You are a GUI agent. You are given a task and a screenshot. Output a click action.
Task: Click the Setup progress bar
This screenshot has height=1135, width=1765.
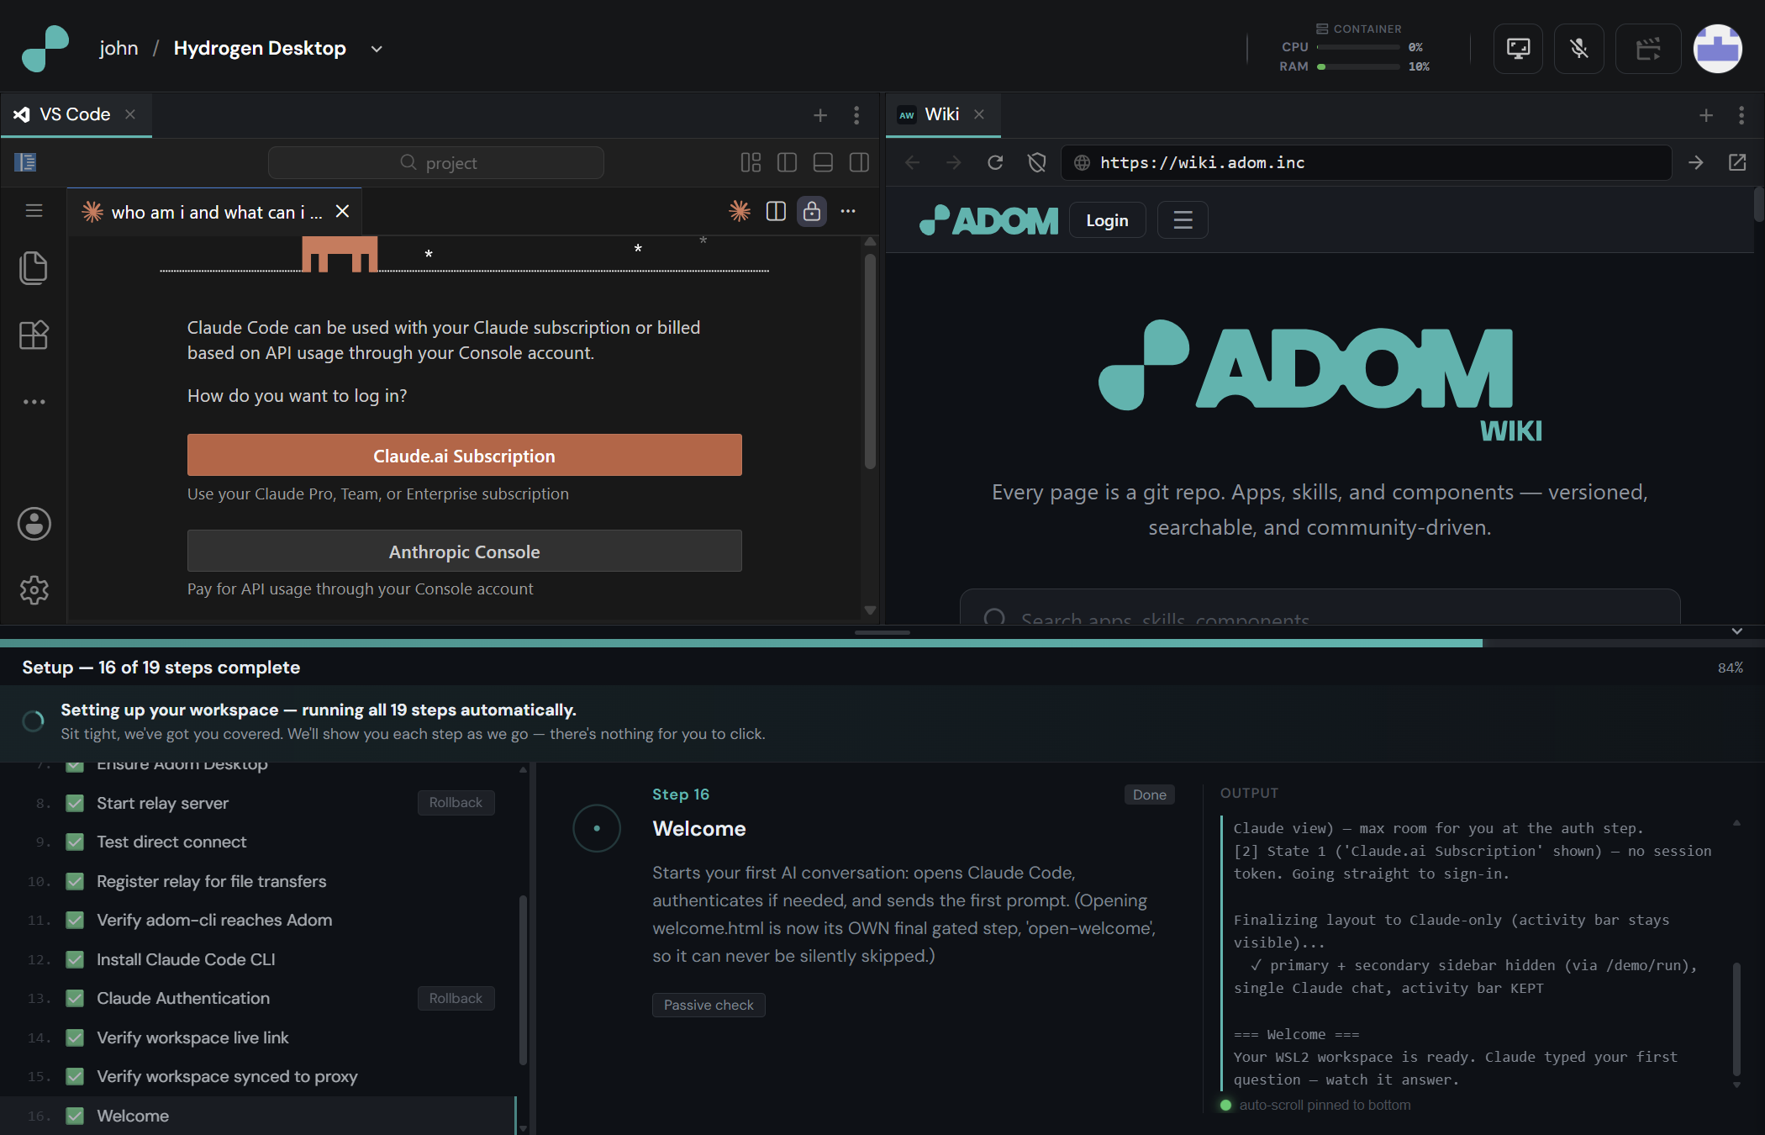click(882, 643)
